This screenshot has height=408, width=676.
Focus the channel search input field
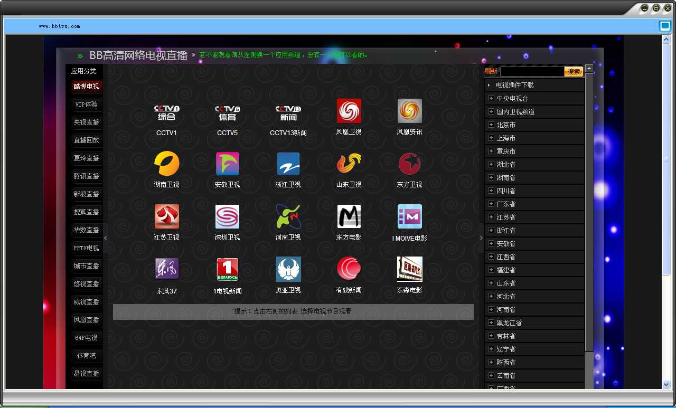532,71
